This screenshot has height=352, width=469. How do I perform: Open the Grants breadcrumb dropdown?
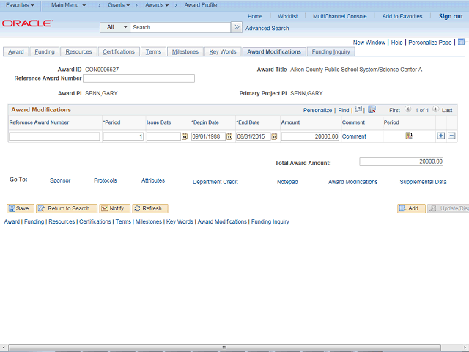(119, 5)
